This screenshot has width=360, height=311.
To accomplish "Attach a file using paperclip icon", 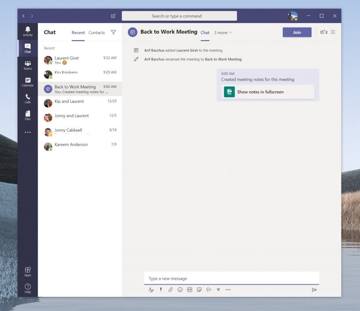I will pos(170,290).
